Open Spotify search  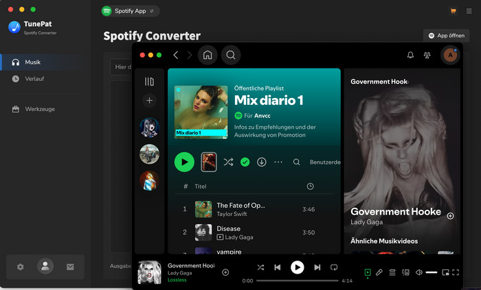coord(231,55)
